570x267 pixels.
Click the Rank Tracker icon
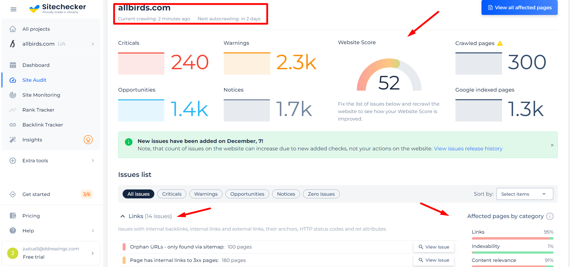[x=13, y=110]
